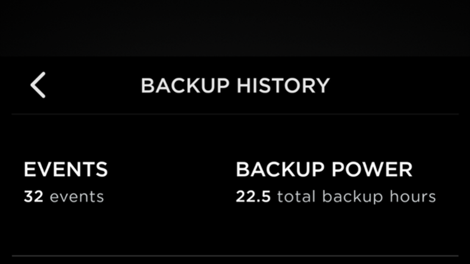The width and height of the screenshot is (470, 264).
Task: Tap the back chevron arrow
Action: (x=38, y=85)
